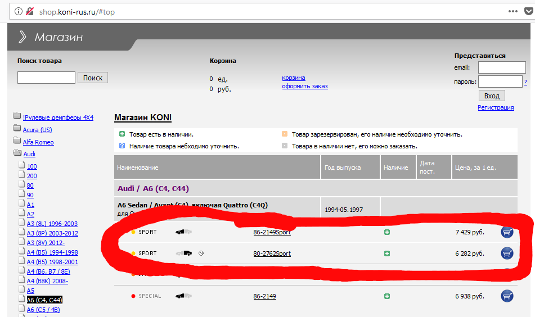Click the Audi / A6 (C4, C44) heading
535x317 pixels.
click(x=153, y=188)
